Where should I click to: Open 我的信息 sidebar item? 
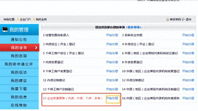(19, 97)
